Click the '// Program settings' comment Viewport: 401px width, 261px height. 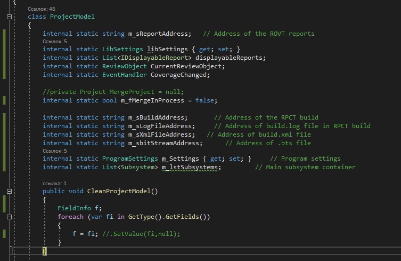(x=305, y=159)
